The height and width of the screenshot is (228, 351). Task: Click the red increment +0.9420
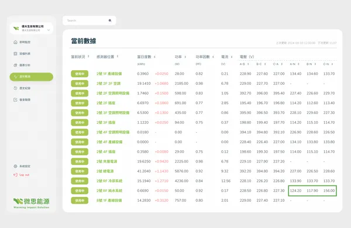coord(161,161)
